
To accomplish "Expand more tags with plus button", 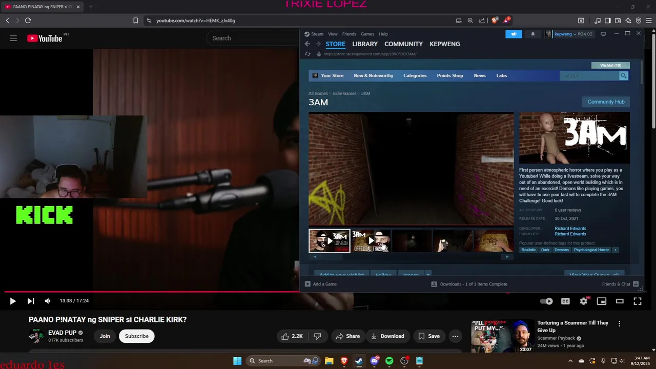I will pos(616,250).
